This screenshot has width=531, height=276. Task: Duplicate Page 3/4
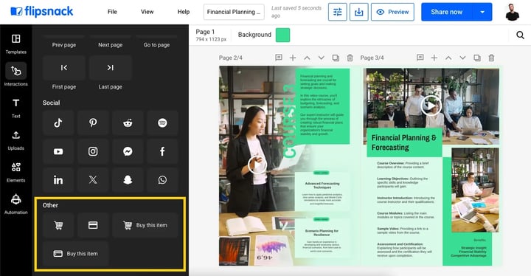(477, 58)
